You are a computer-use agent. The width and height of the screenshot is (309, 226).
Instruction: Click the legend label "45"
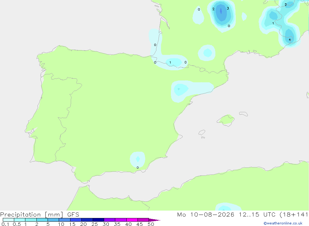(x=140, y=224)
